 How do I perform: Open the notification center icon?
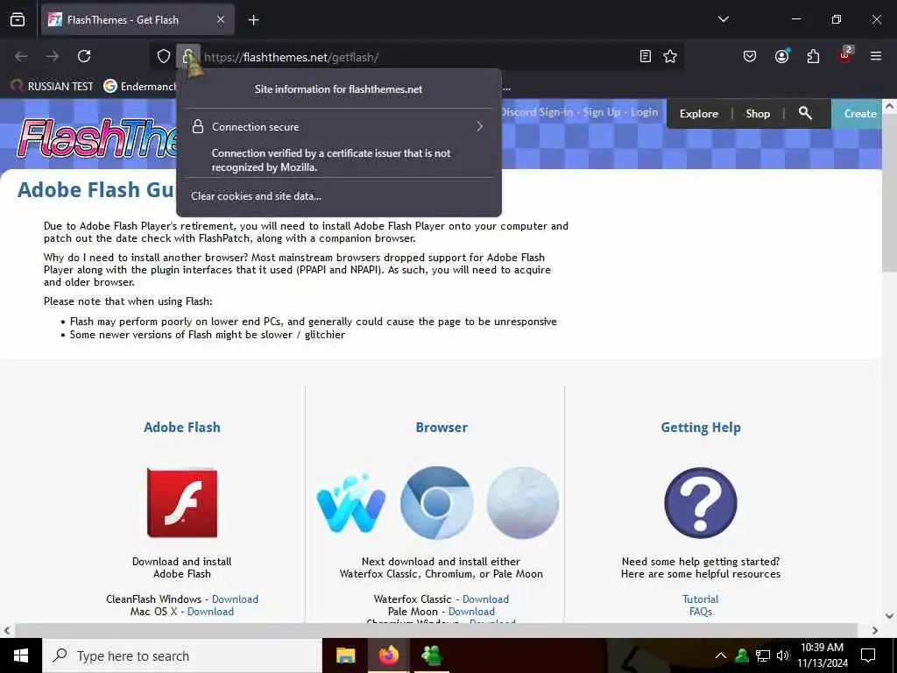(868, 655)
